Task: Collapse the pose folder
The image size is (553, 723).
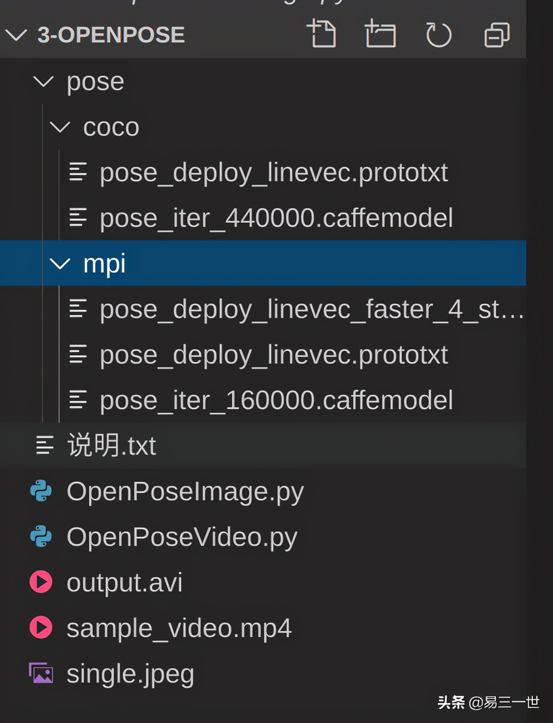Action: point(44,81)
